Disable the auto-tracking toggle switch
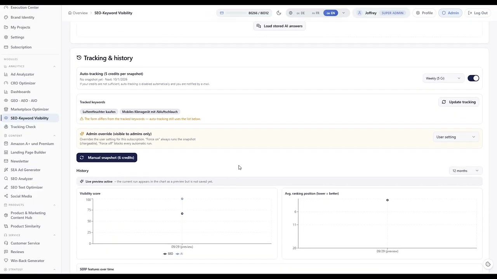Image resolution: width=497 pixels, height=279 pixels. [473, 78]
